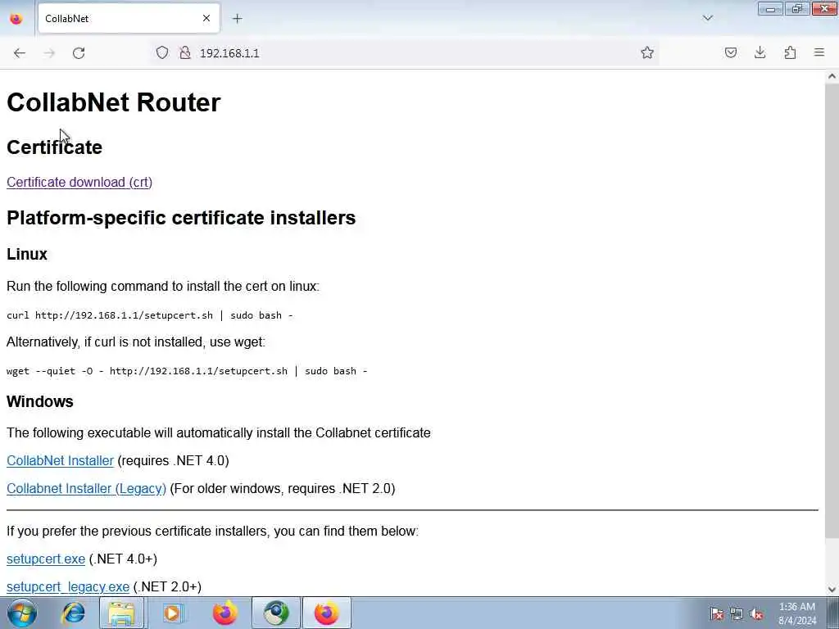Click the Firefox View icon
839x629 pixels.
[16, 19]
